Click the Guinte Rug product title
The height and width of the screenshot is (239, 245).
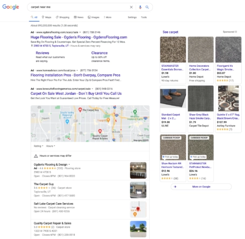[x=228, y=116]
